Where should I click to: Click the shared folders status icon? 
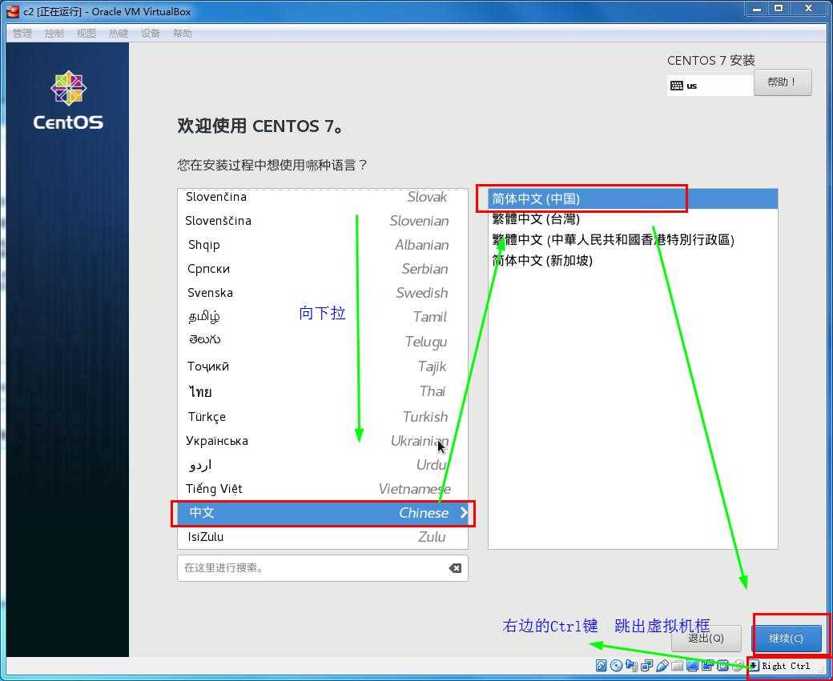coord(678,665)
